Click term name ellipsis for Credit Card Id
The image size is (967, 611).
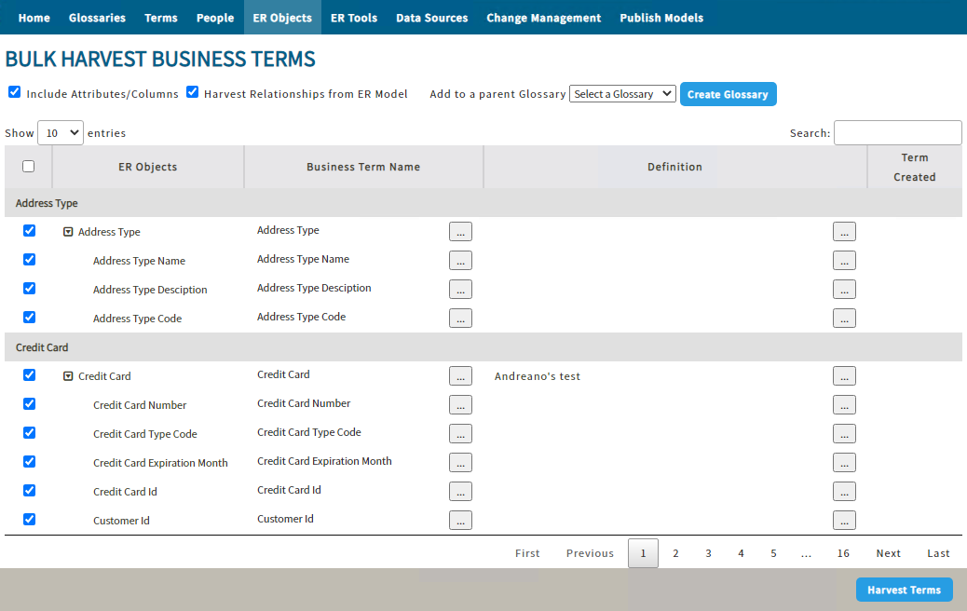point(460,492)
